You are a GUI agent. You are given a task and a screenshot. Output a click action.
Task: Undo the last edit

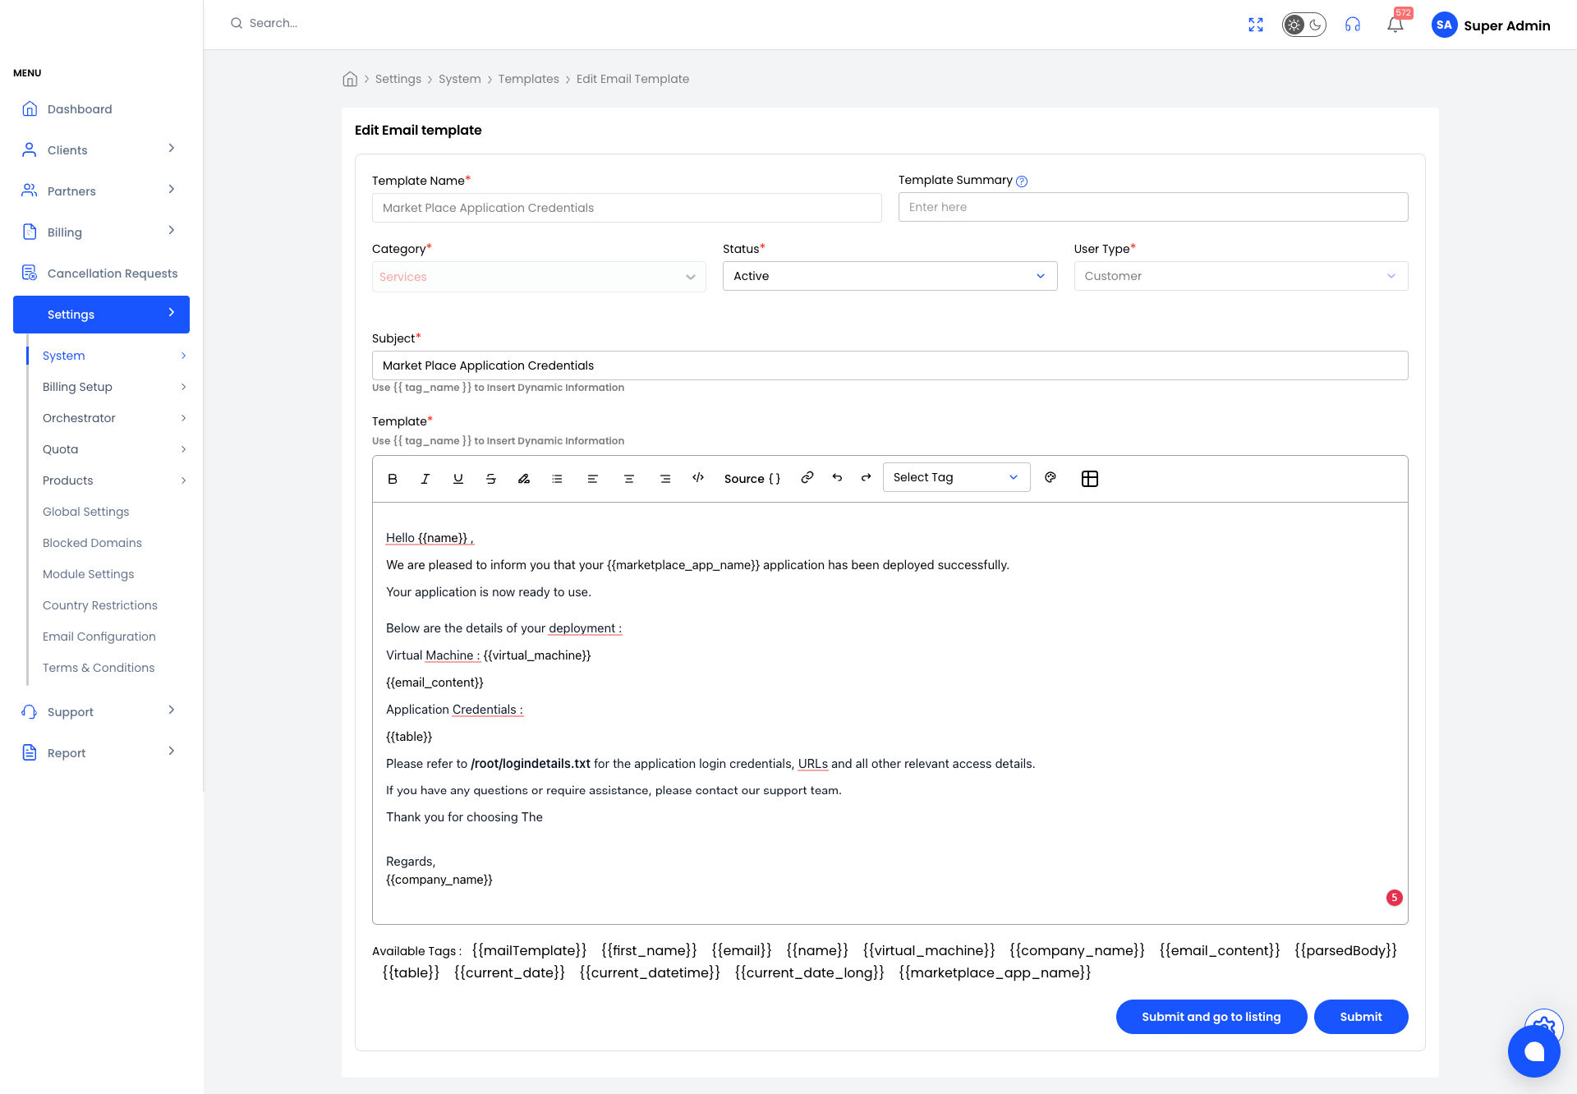coord(837,477)
